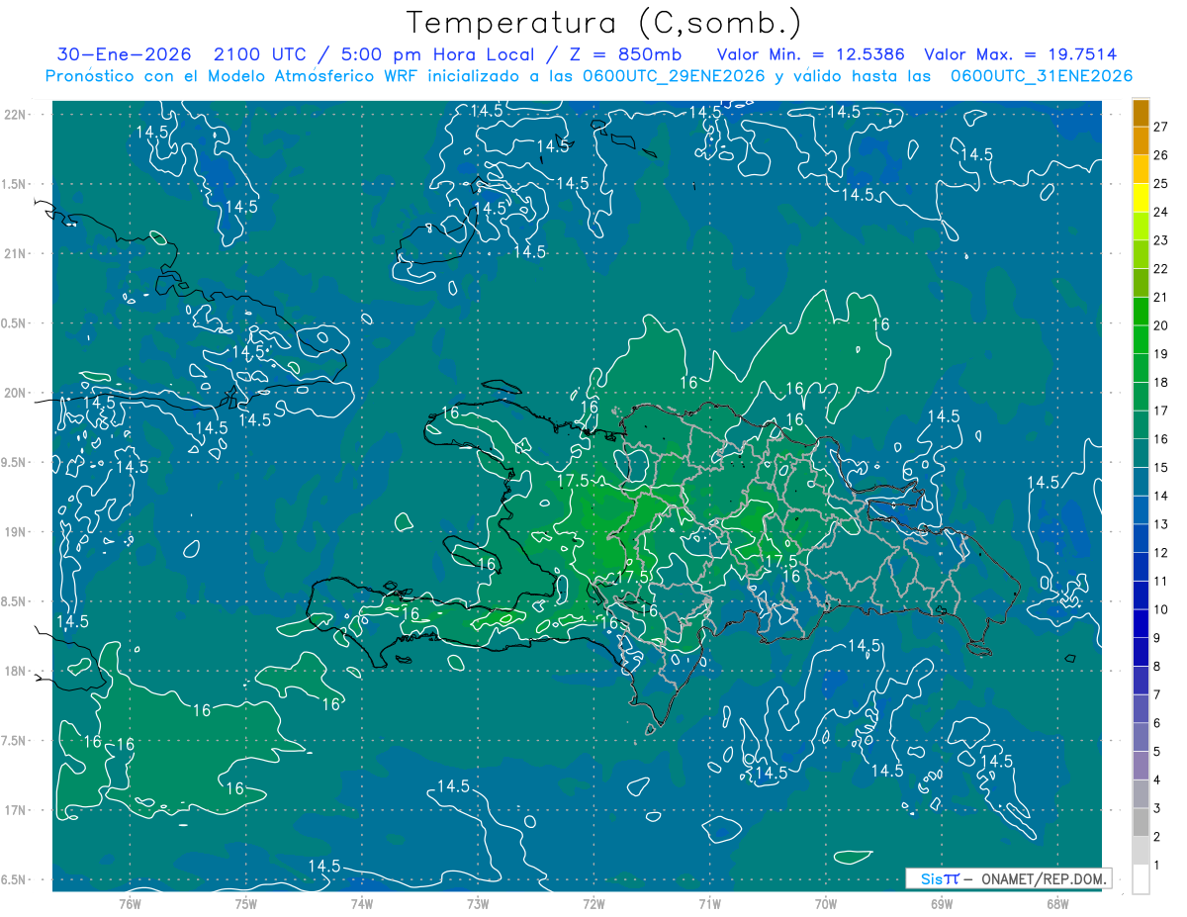Click the '73W' longitude axis label

tap(478, 903)
